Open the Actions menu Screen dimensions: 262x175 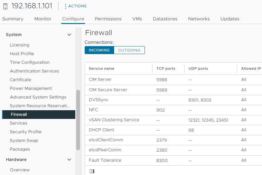pos(75,6)
